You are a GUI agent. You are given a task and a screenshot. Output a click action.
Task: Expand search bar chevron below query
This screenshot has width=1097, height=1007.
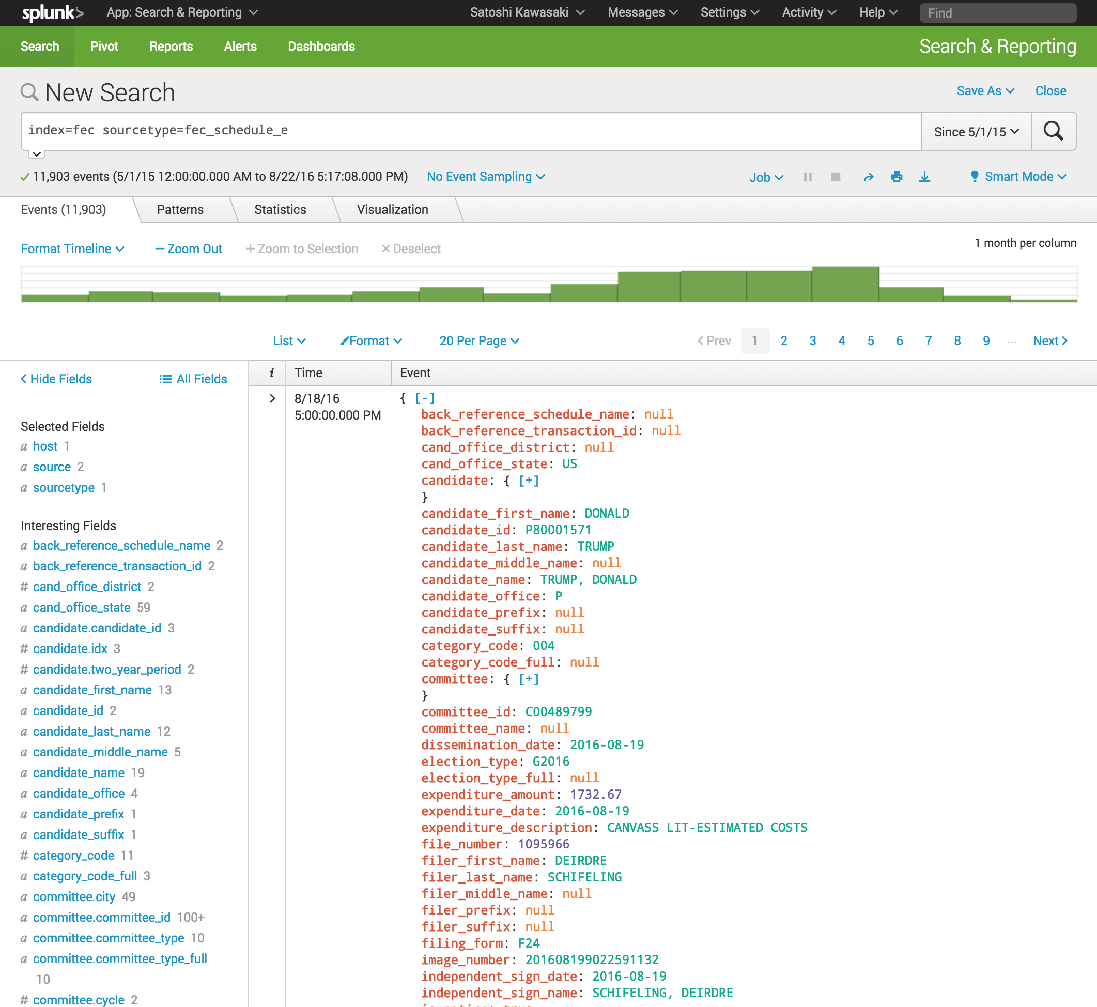click(x=37, y=153)
